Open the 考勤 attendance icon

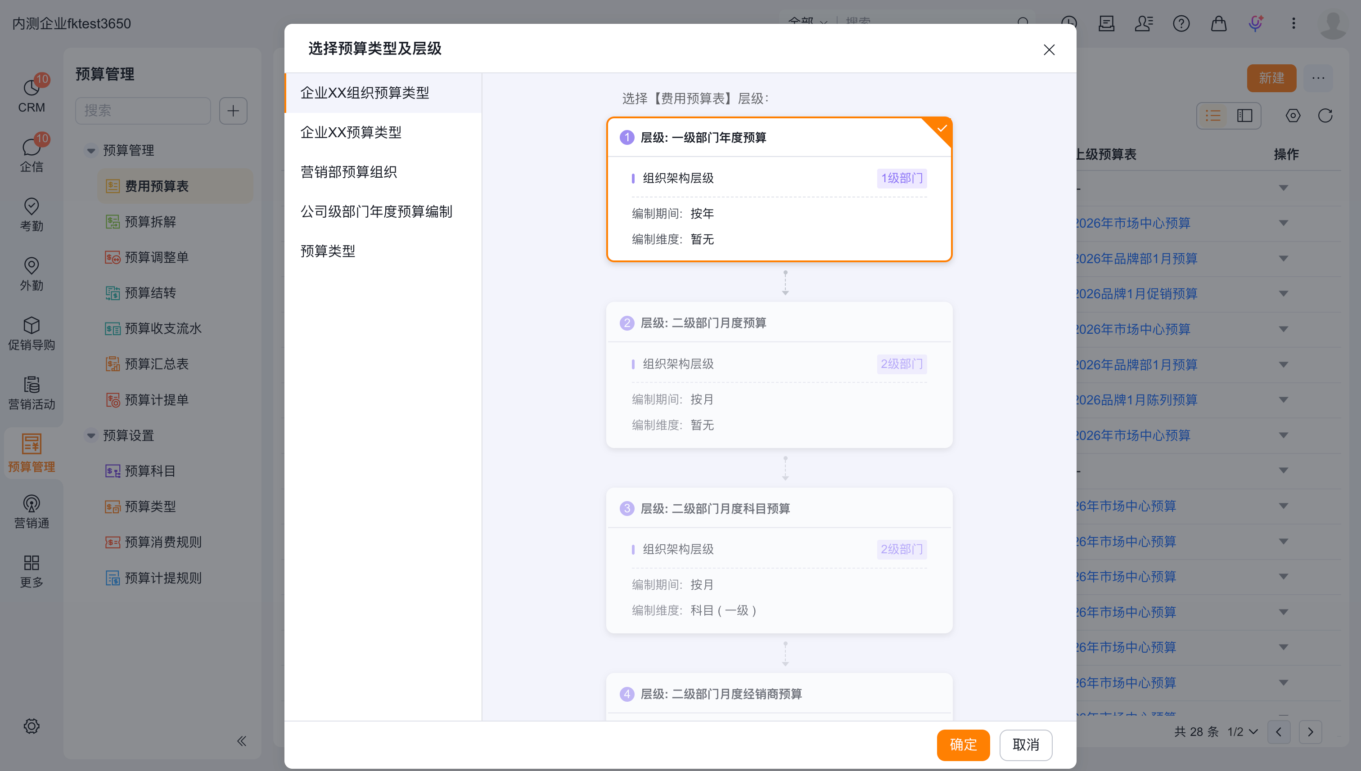point(31,206)
